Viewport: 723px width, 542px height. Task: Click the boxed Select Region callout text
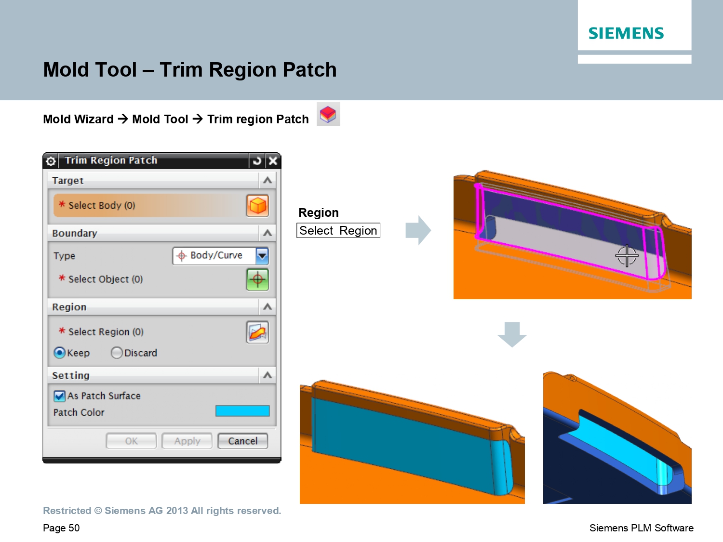pos(338,230)
